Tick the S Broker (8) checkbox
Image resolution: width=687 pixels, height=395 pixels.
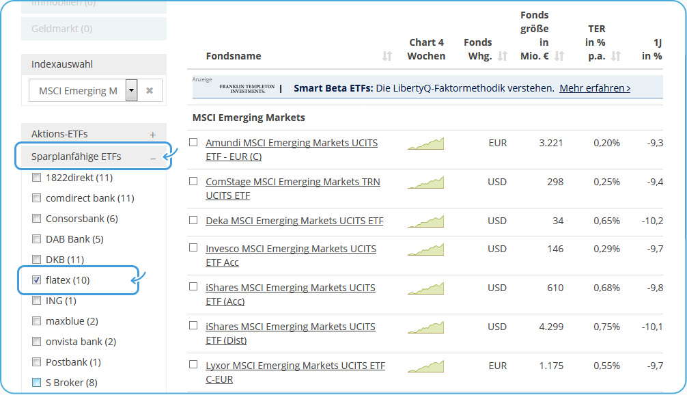[x=37, y=382]
